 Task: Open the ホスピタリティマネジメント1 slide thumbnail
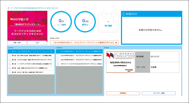point(120,62)
